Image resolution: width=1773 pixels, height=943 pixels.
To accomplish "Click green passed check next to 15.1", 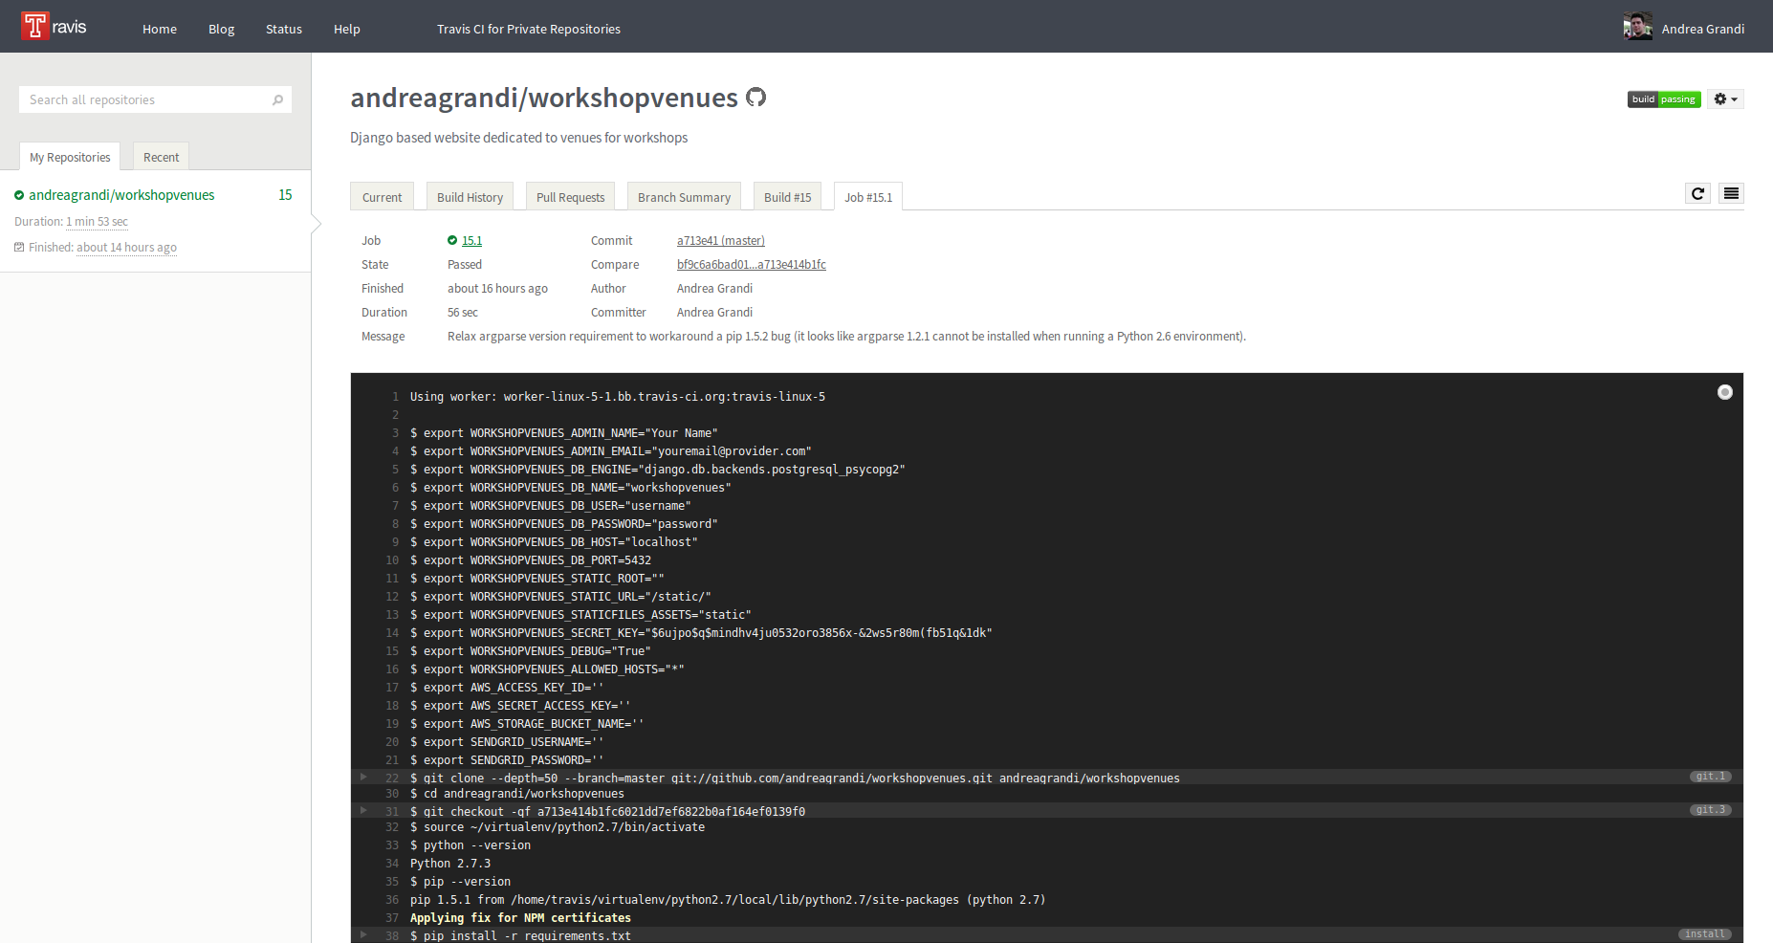I will point(452,241).
